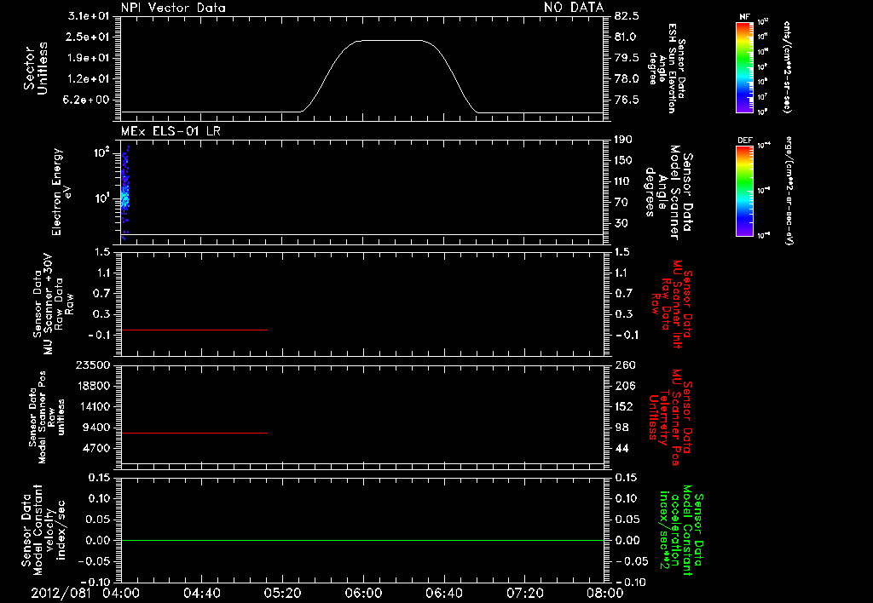Click the blue electron spectrogram data cluster
Image resolution: width=873 pixels, height=603 pixels.
[125, 192]
